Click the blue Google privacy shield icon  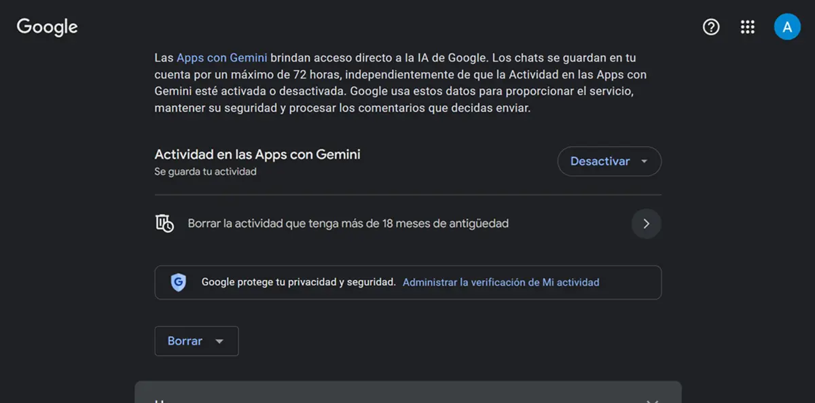[x=178, y=282]
